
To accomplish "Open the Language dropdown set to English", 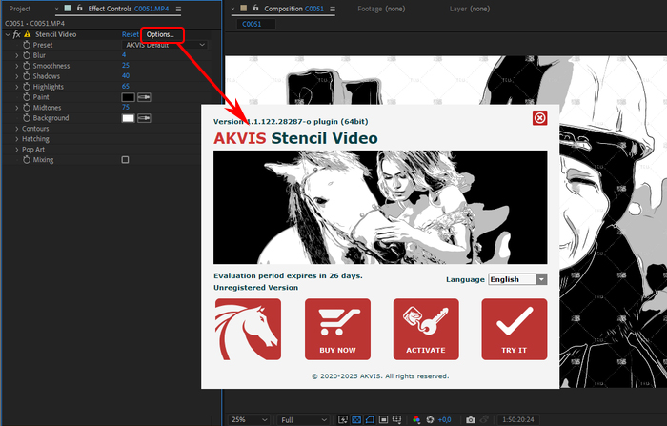I will 517,279.
